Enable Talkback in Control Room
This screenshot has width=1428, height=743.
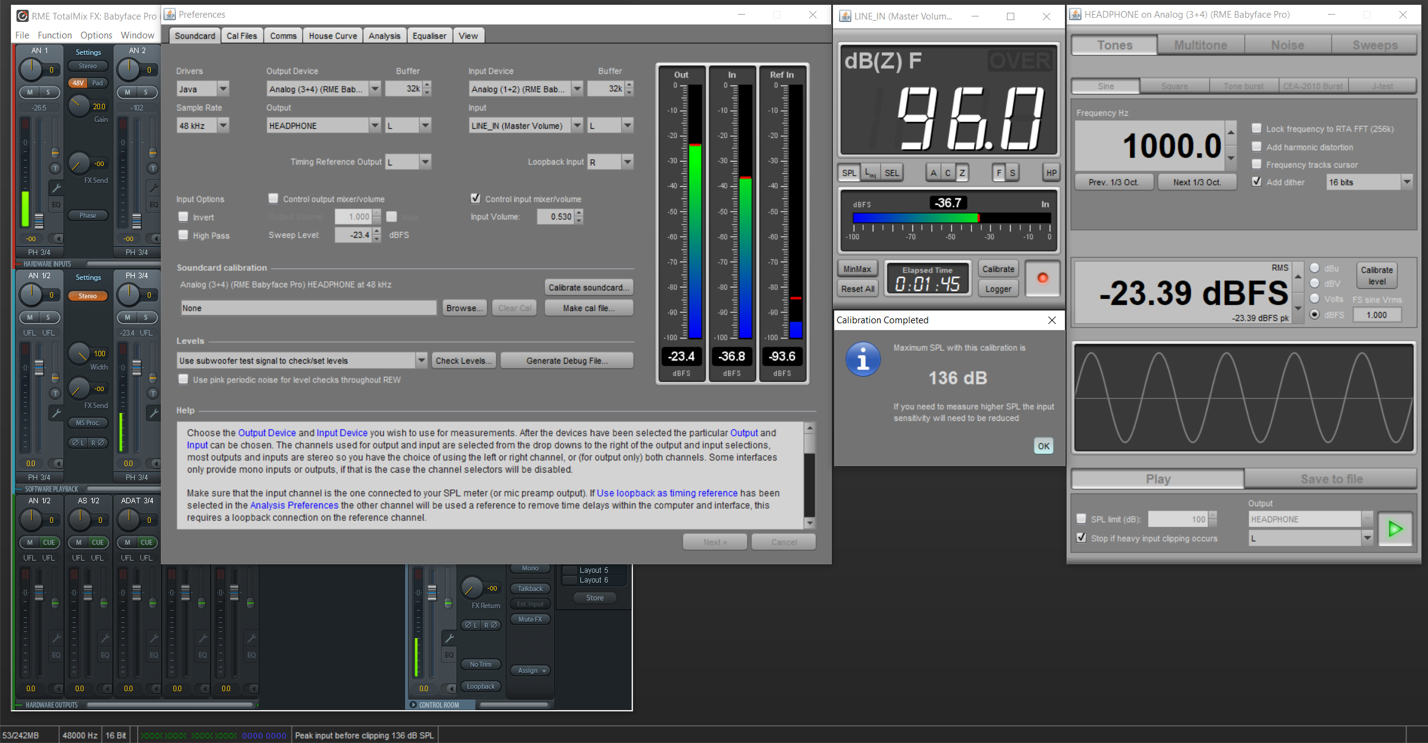point(530,589)
